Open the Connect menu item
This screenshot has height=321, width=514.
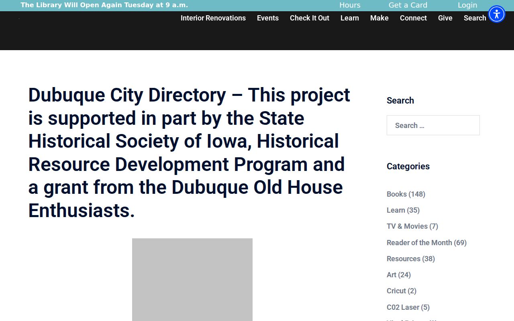coord(413,18)
